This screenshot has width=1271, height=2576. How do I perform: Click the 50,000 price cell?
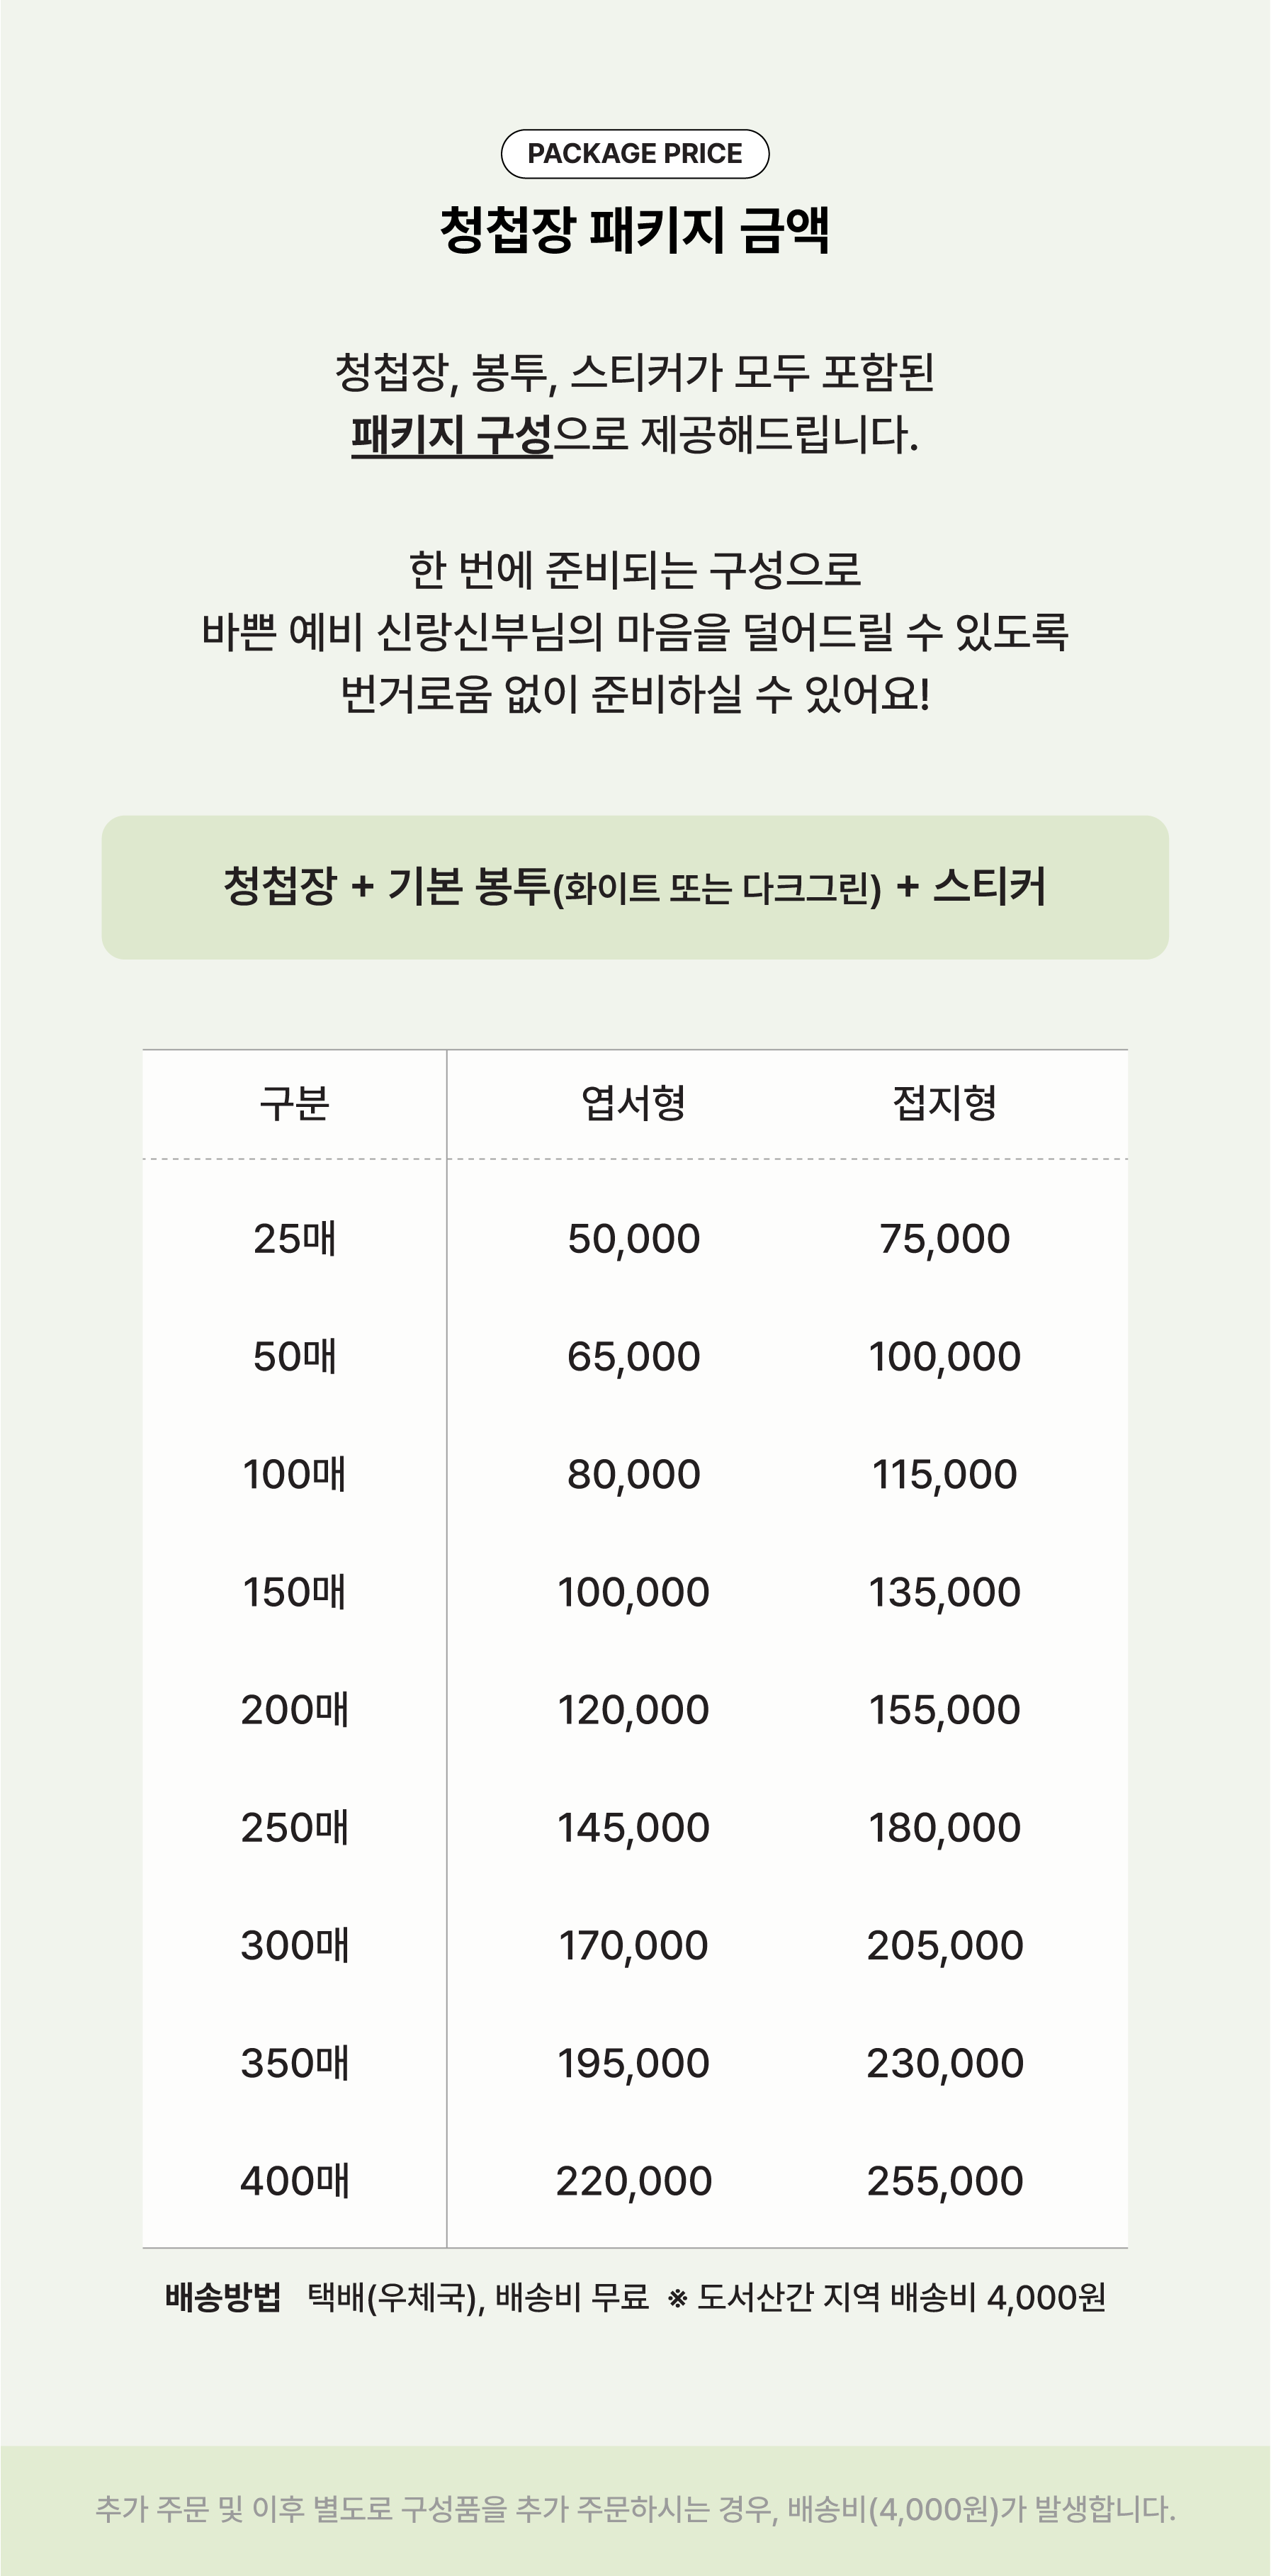click(x=633, y=1239)
